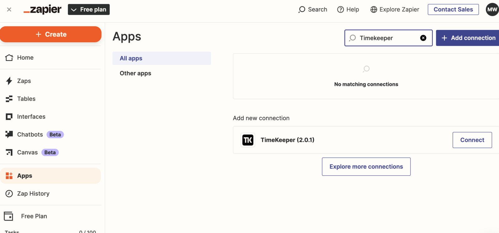Clear the Timekeeper search text
The image size is (499, 233).
423,38
